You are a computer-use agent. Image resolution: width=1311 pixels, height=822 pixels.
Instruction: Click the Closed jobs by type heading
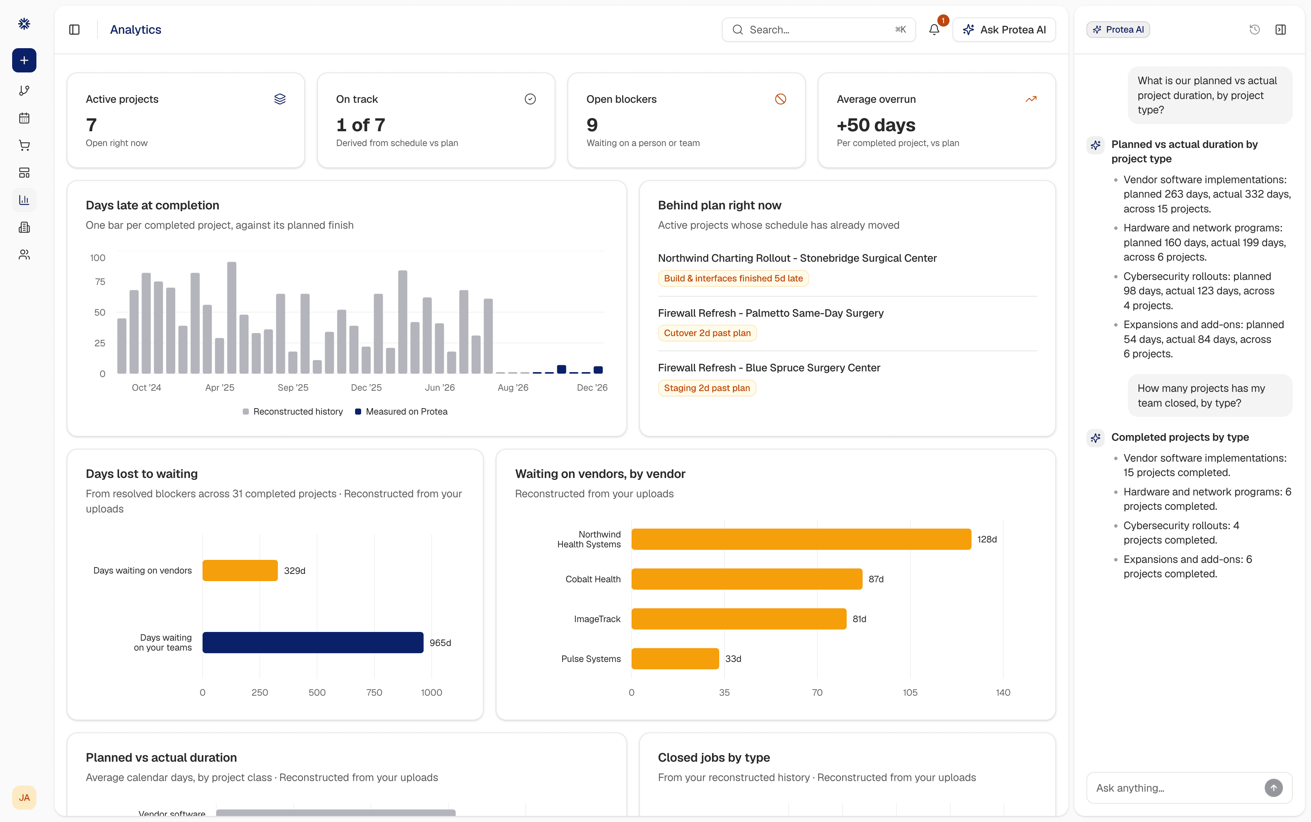714,758
